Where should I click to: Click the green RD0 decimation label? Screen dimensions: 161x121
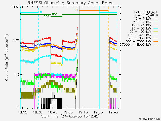[x=55, y=15]
